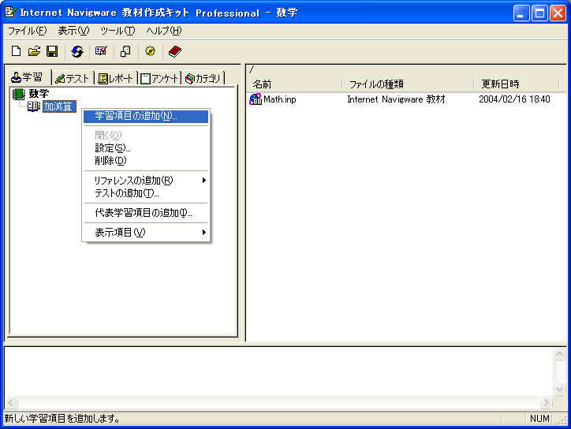This screenshot has height=429, width=571.
Task: Open the 表示(V) menu
Action: coord(73,31)
